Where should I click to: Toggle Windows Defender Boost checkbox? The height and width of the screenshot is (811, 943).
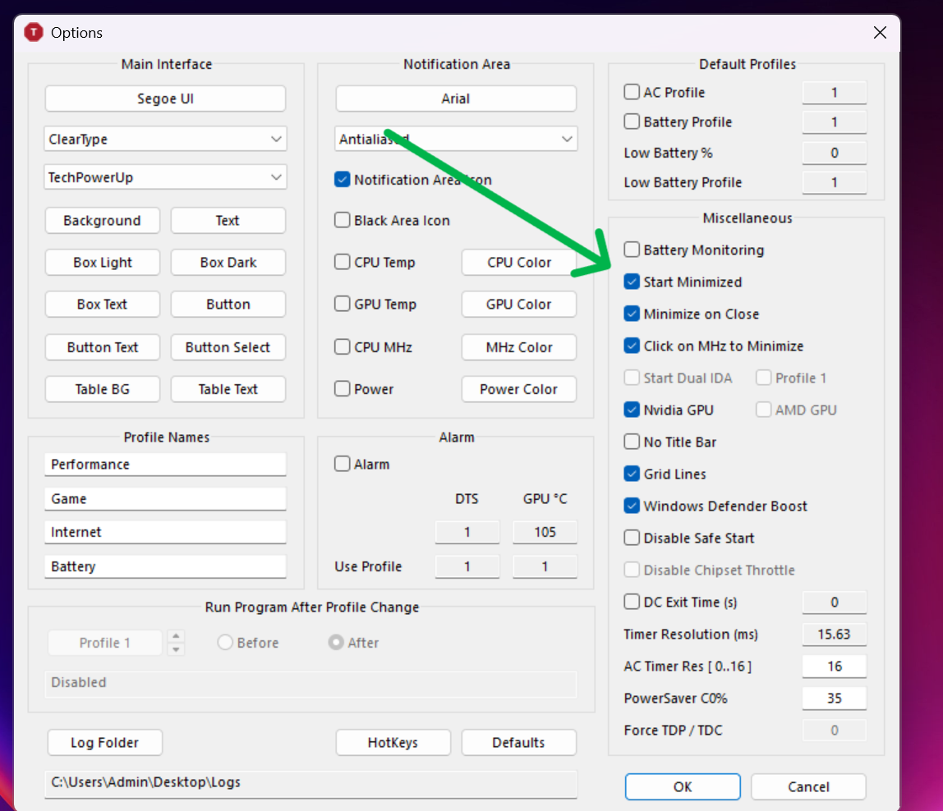click(632, 506)
